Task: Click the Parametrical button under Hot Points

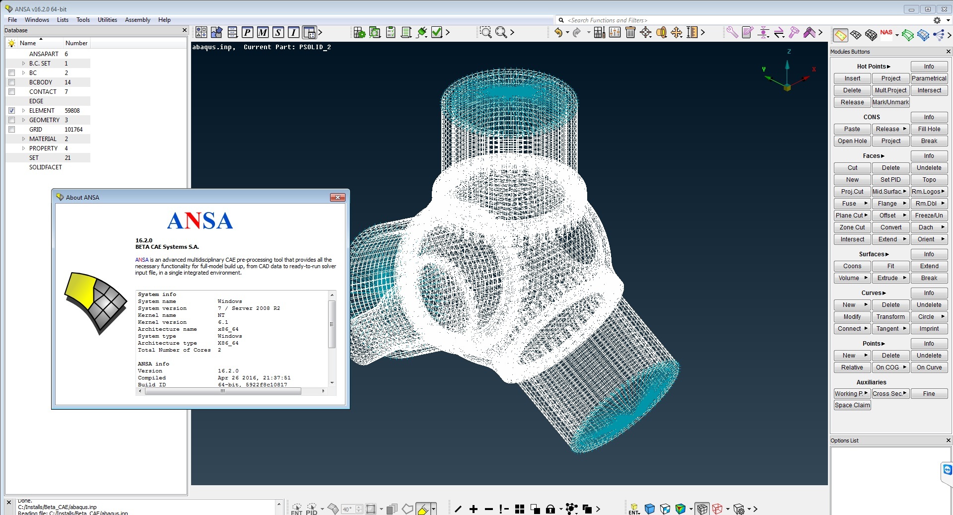Action: click(x=929, y=78)
